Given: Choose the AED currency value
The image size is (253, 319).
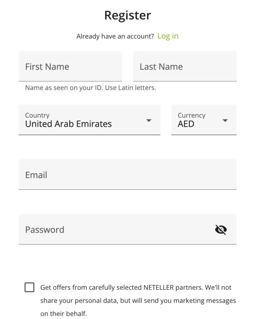Looking at the screenshot, I should pos(186,124).
